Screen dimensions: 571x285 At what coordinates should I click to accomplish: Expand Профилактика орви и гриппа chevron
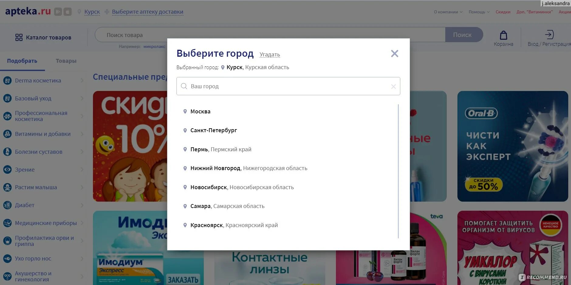tap(82, 241)
